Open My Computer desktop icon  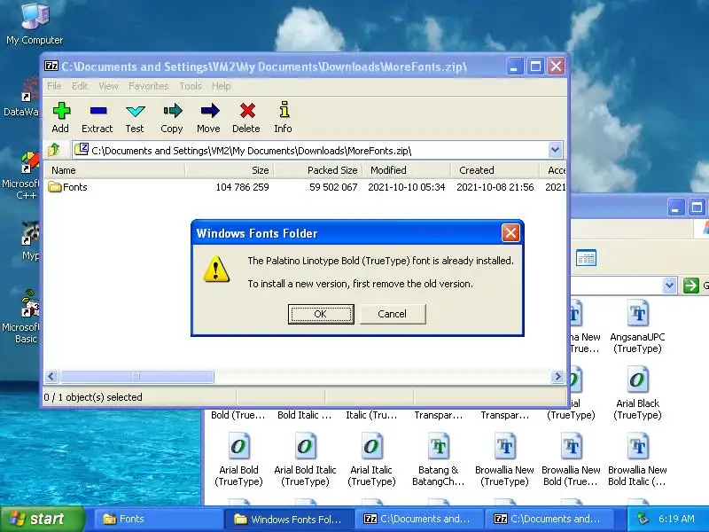[35, 24]
